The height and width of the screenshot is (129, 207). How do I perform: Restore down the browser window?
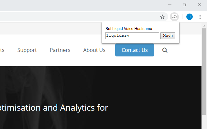point(185,5)
